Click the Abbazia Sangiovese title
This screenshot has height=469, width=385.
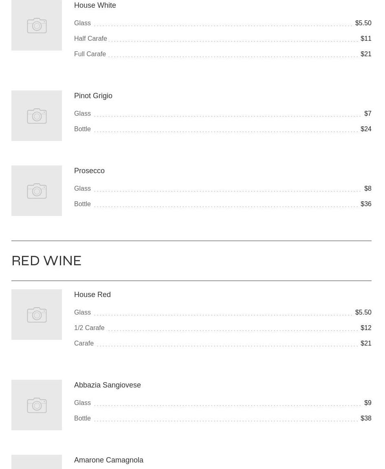pos(108,385)
